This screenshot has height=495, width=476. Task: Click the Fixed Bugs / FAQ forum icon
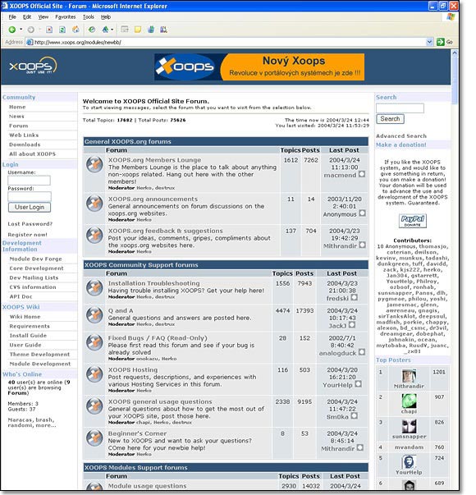pos(94,342)
